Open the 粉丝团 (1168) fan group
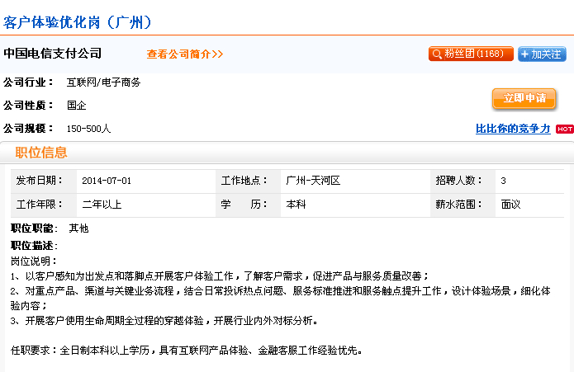Viewport: 574px width, 372px height. click(471, 54)
